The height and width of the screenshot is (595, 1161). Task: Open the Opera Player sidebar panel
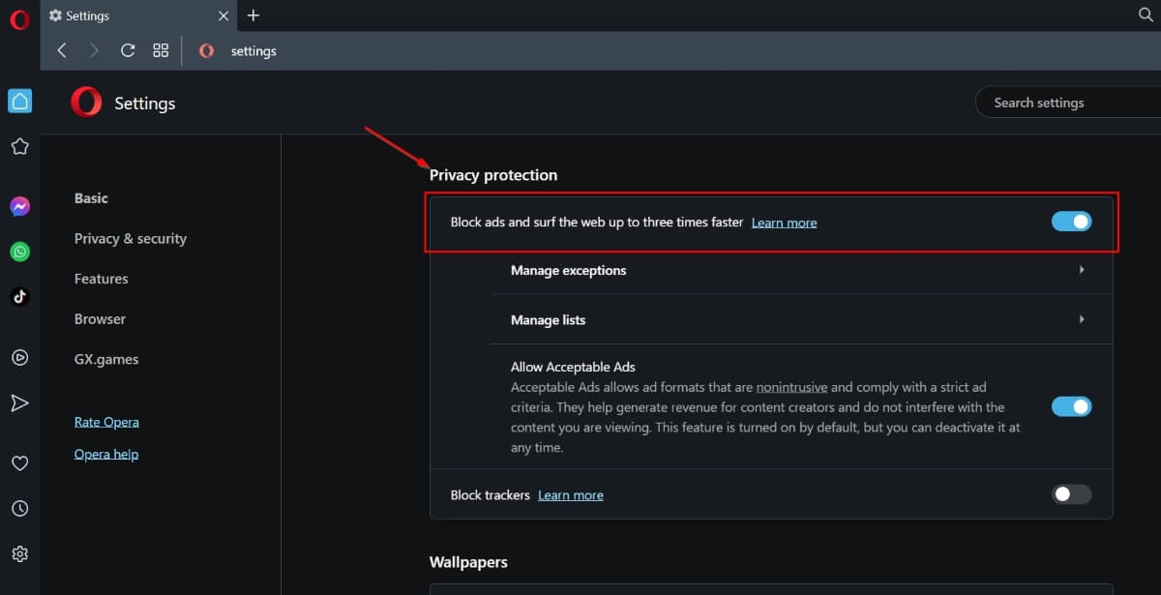pyautogui.click(x=19, y=357)
